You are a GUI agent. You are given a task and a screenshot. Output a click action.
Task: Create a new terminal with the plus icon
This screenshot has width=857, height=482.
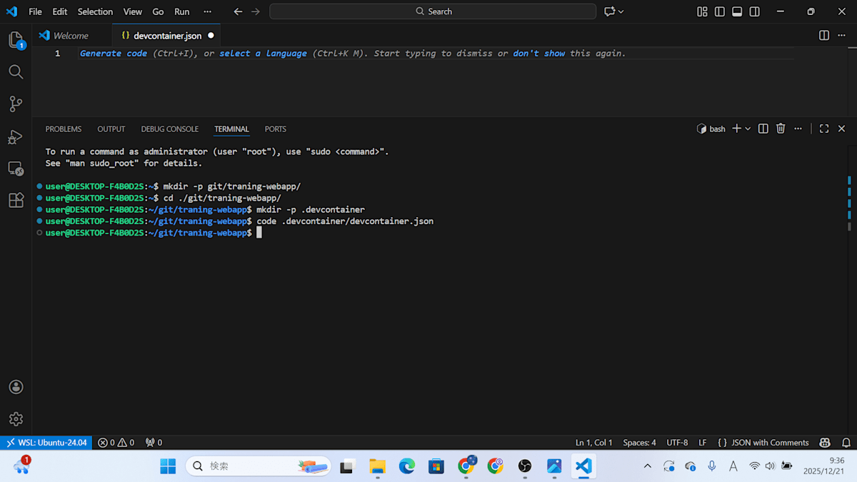(x=736, y=129)
